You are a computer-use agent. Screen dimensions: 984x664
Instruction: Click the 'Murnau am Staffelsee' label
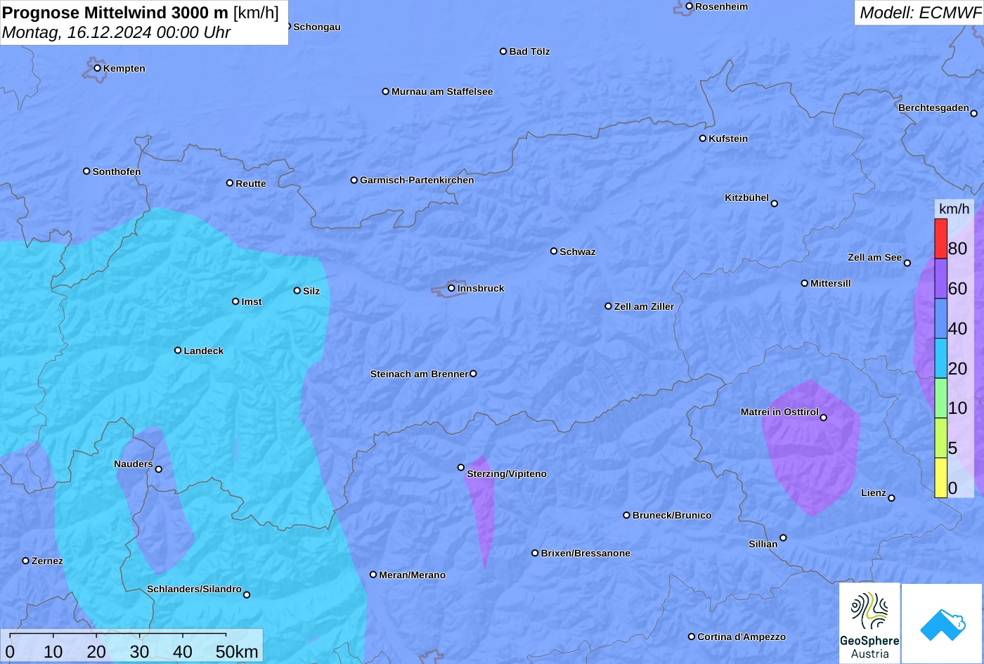442,91
